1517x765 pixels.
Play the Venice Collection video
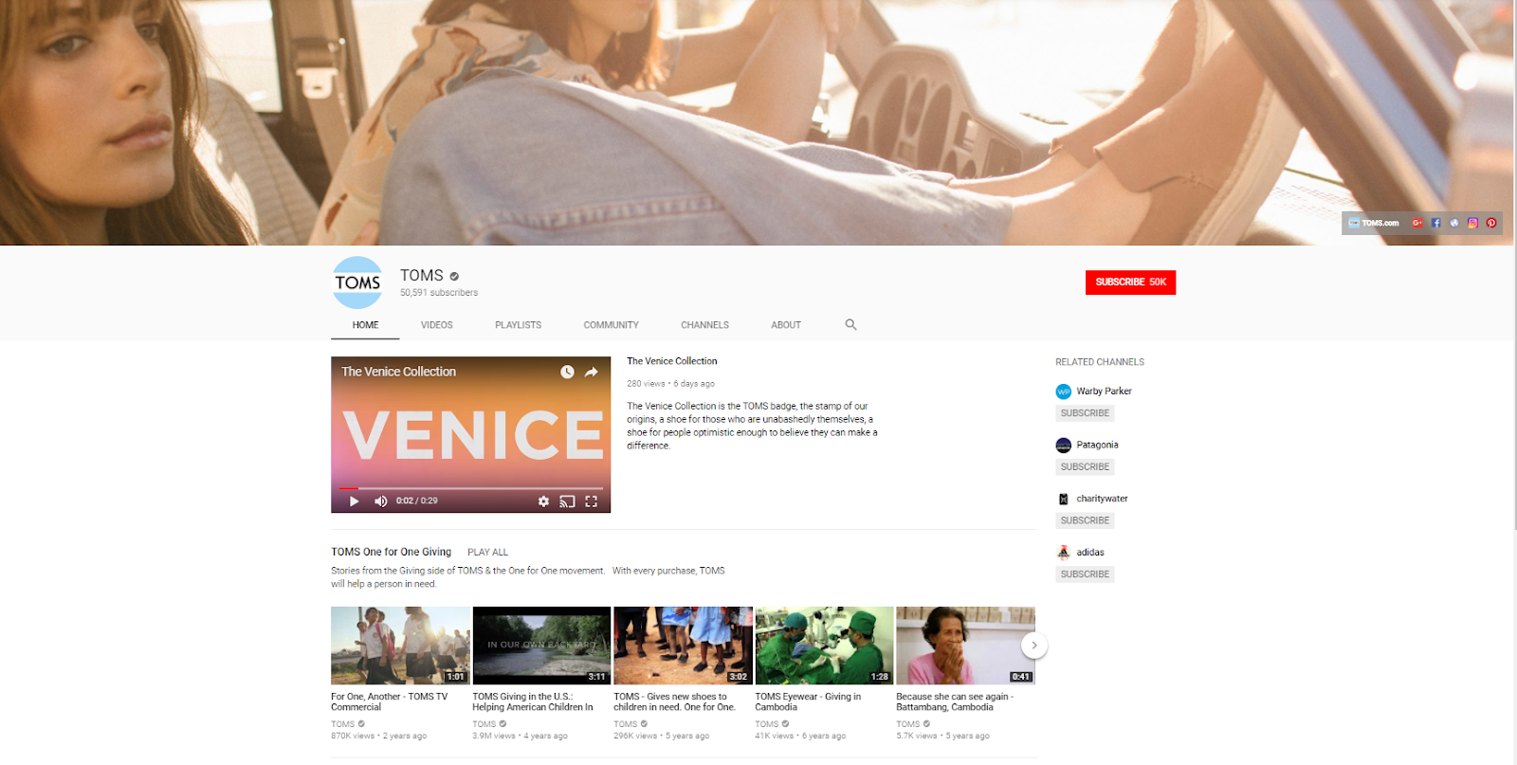354,501
